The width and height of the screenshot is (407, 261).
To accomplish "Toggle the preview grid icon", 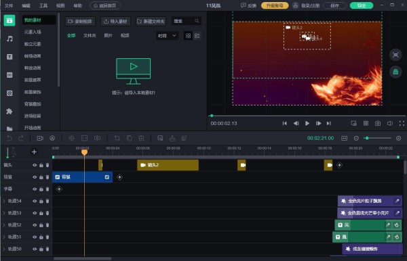I will pyautogui.click(x=366, y=123).
